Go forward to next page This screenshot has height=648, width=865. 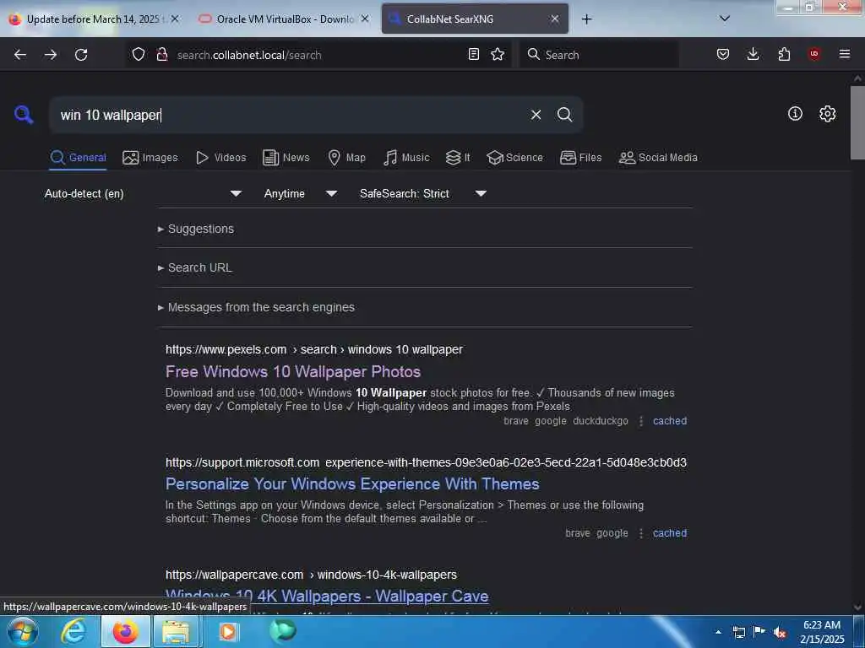coord(51,55)
